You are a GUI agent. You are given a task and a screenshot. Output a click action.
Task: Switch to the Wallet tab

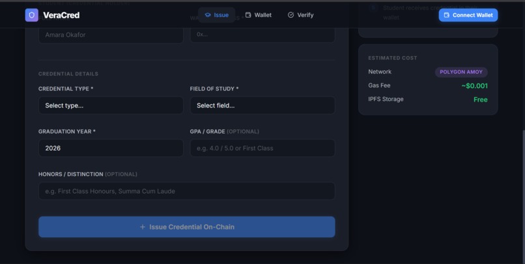[258, 15]
